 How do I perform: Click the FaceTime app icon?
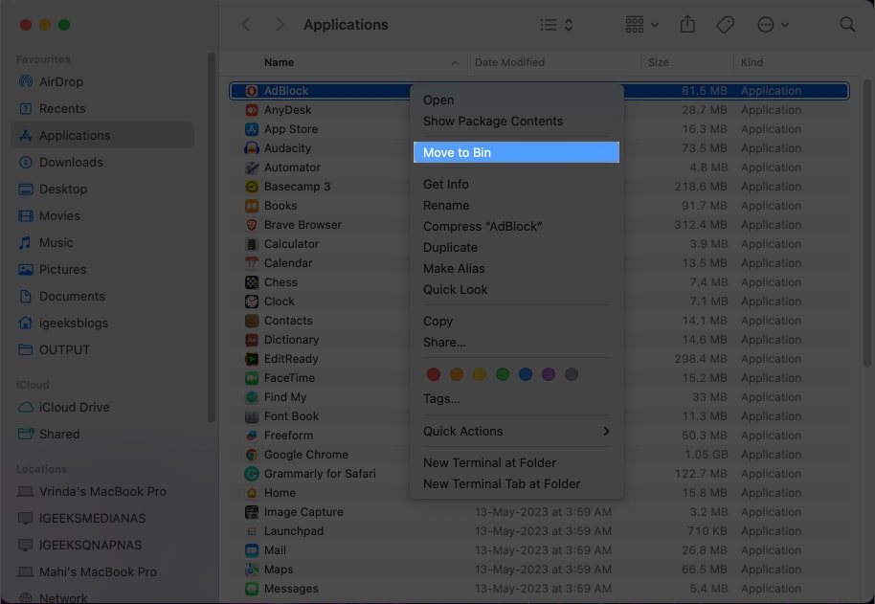[252, 378]
